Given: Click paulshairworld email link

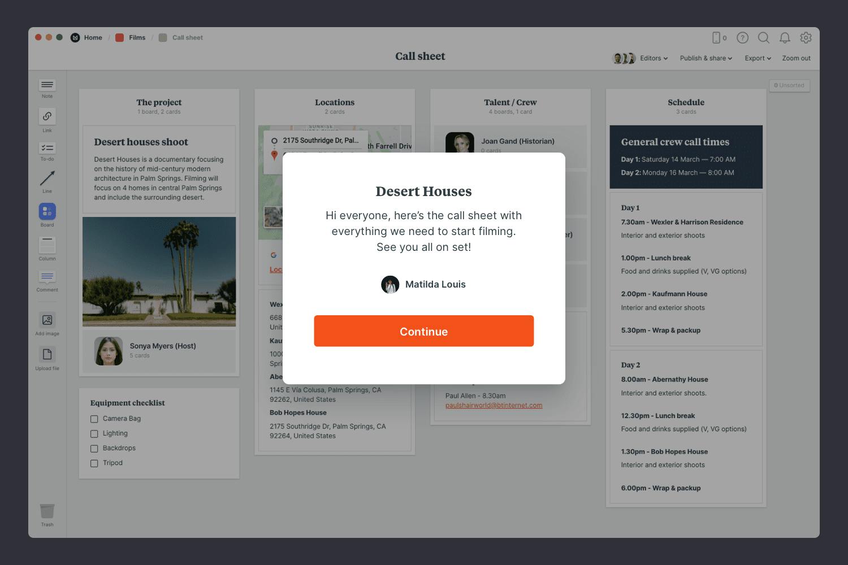Looking at the screenshot, I should coord(494,405).
